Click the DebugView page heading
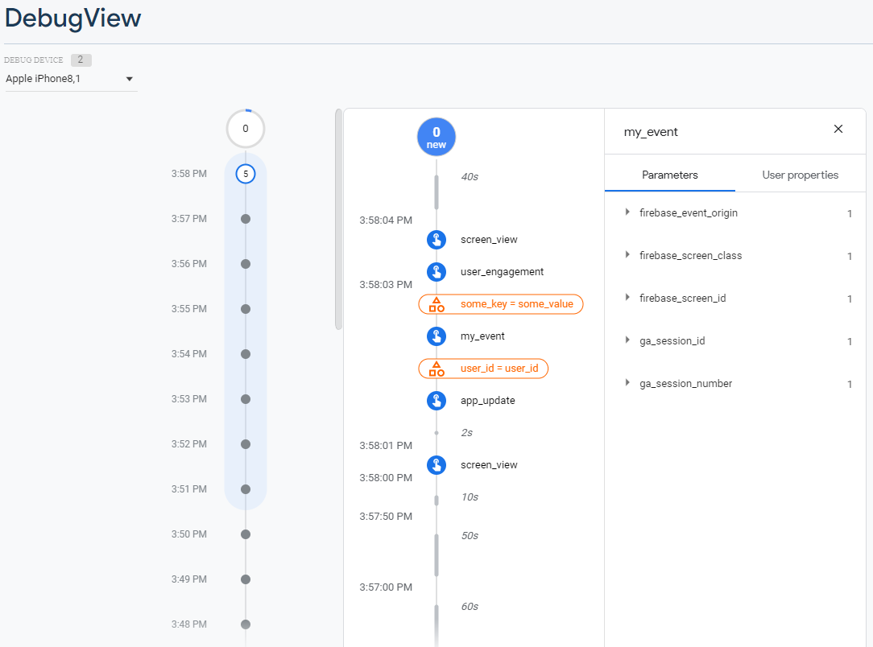 pos(73,18)
